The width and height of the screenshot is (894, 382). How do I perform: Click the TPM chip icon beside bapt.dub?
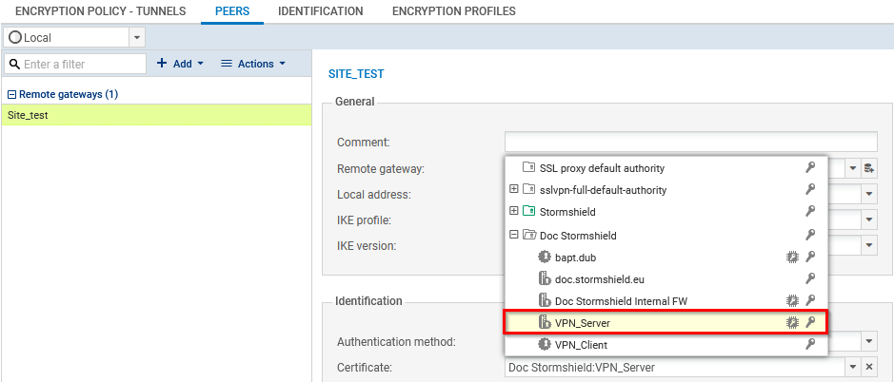791,257
